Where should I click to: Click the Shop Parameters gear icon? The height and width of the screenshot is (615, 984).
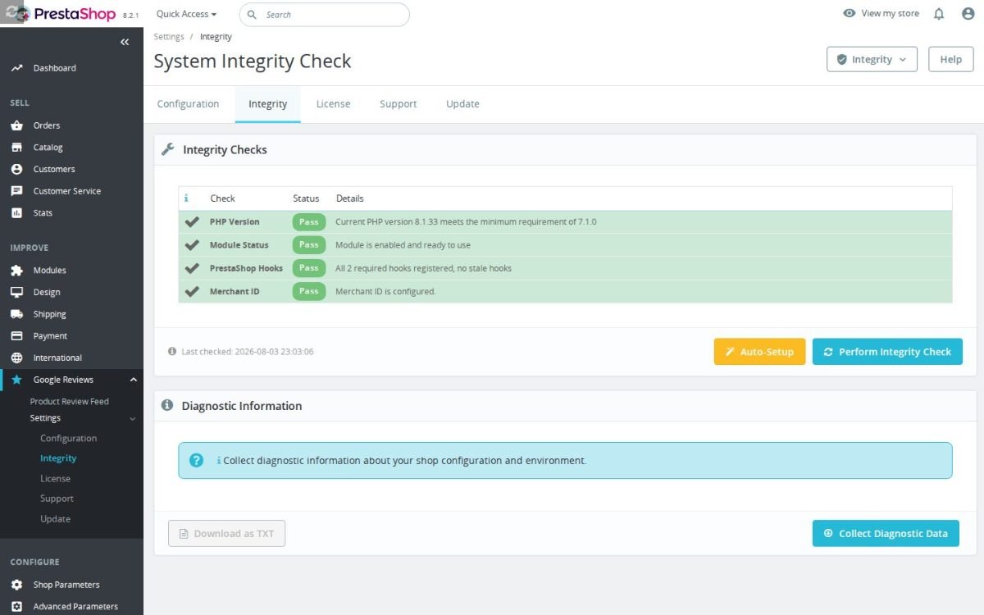point(16,585)
